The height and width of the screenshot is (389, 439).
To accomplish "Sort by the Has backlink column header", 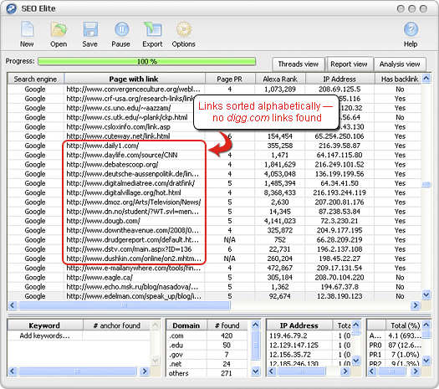I will [399, 79].
